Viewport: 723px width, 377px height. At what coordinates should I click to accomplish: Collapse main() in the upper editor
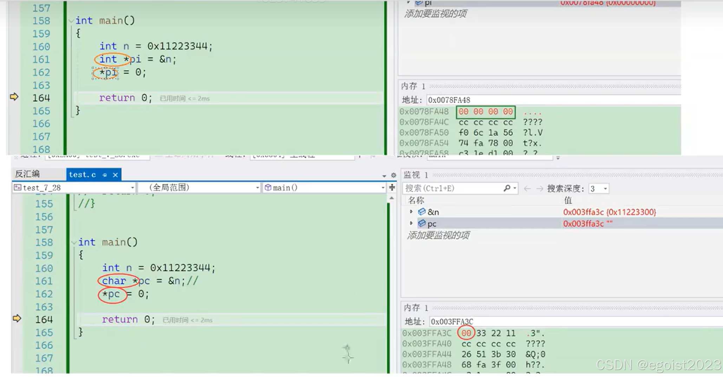(71, 21)
